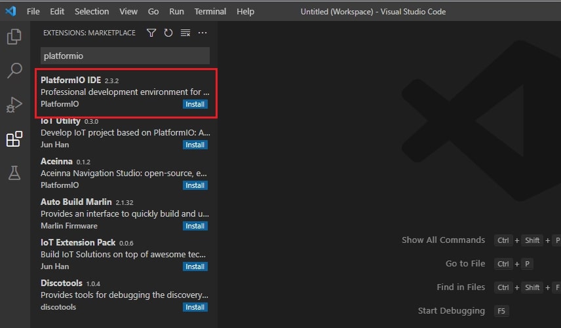
Task: Open the Testing flask icon view
Action: (x=14, y=173)
